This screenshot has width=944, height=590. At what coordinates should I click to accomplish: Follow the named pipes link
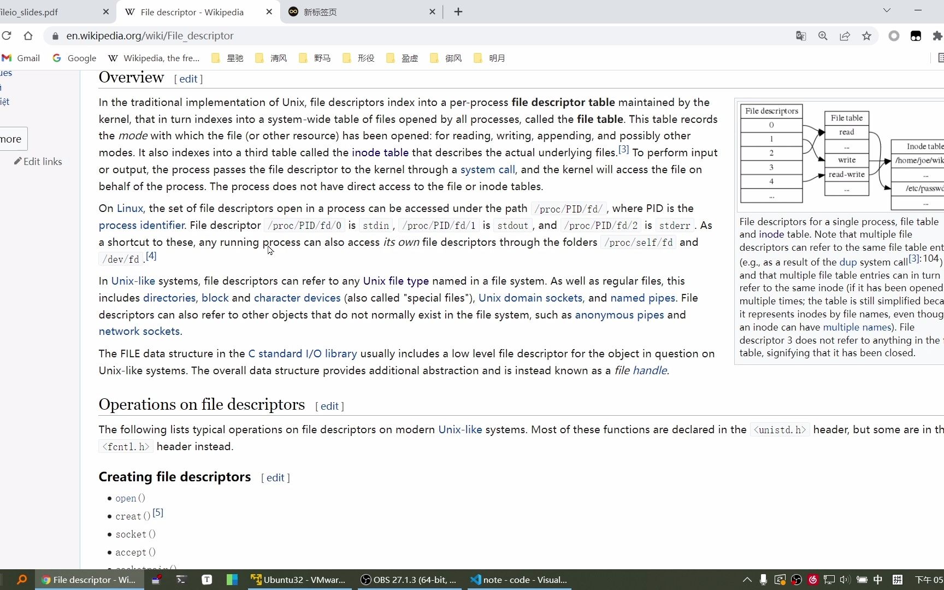(643, 298)
